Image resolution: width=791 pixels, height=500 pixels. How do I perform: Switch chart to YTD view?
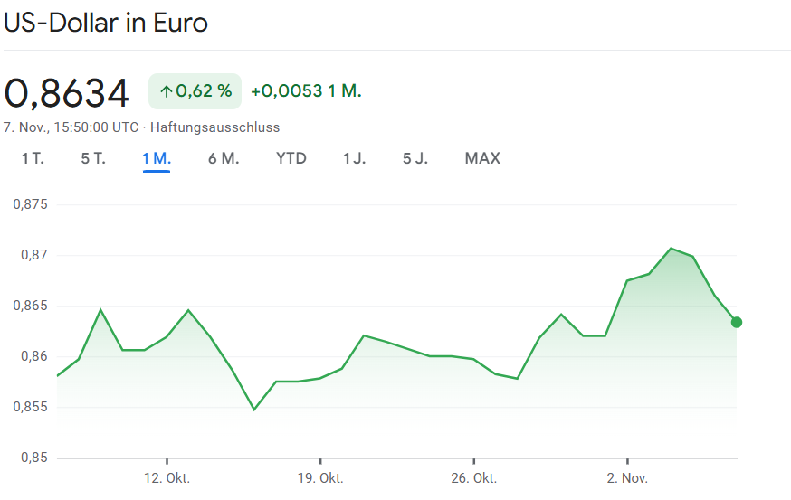click(x=291, y=159)
